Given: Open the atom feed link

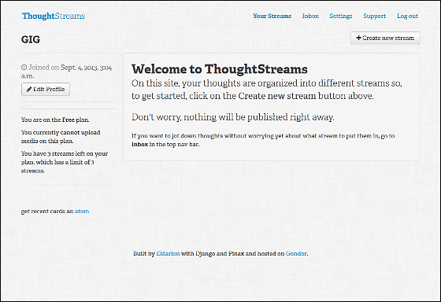Looking at the screenshot, I should click(82, 212).
